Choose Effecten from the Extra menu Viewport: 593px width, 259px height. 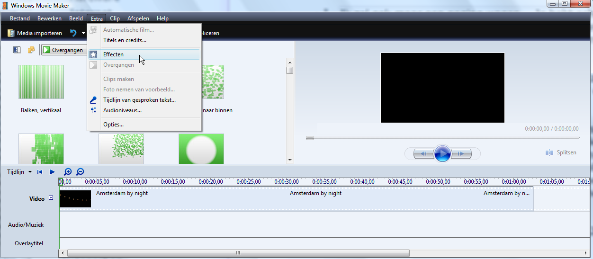click(x=113, y=54)
